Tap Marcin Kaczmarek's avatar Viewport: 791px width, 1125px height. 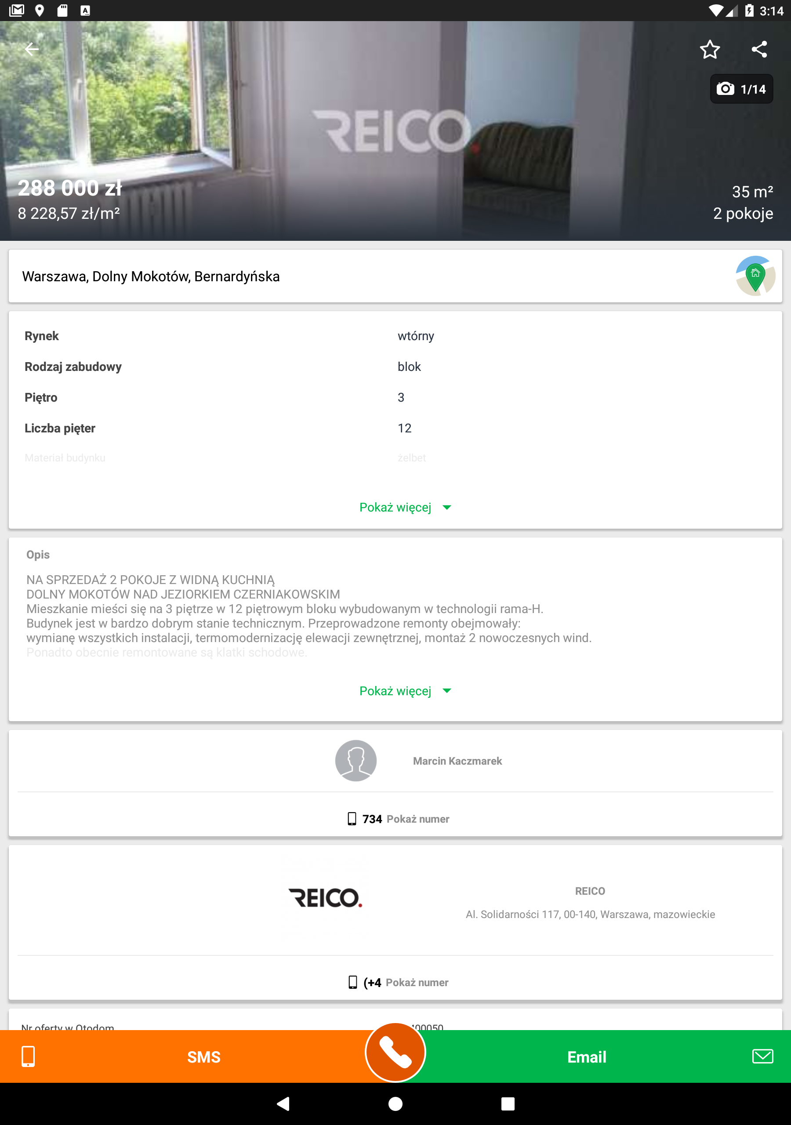pos(356,760)
